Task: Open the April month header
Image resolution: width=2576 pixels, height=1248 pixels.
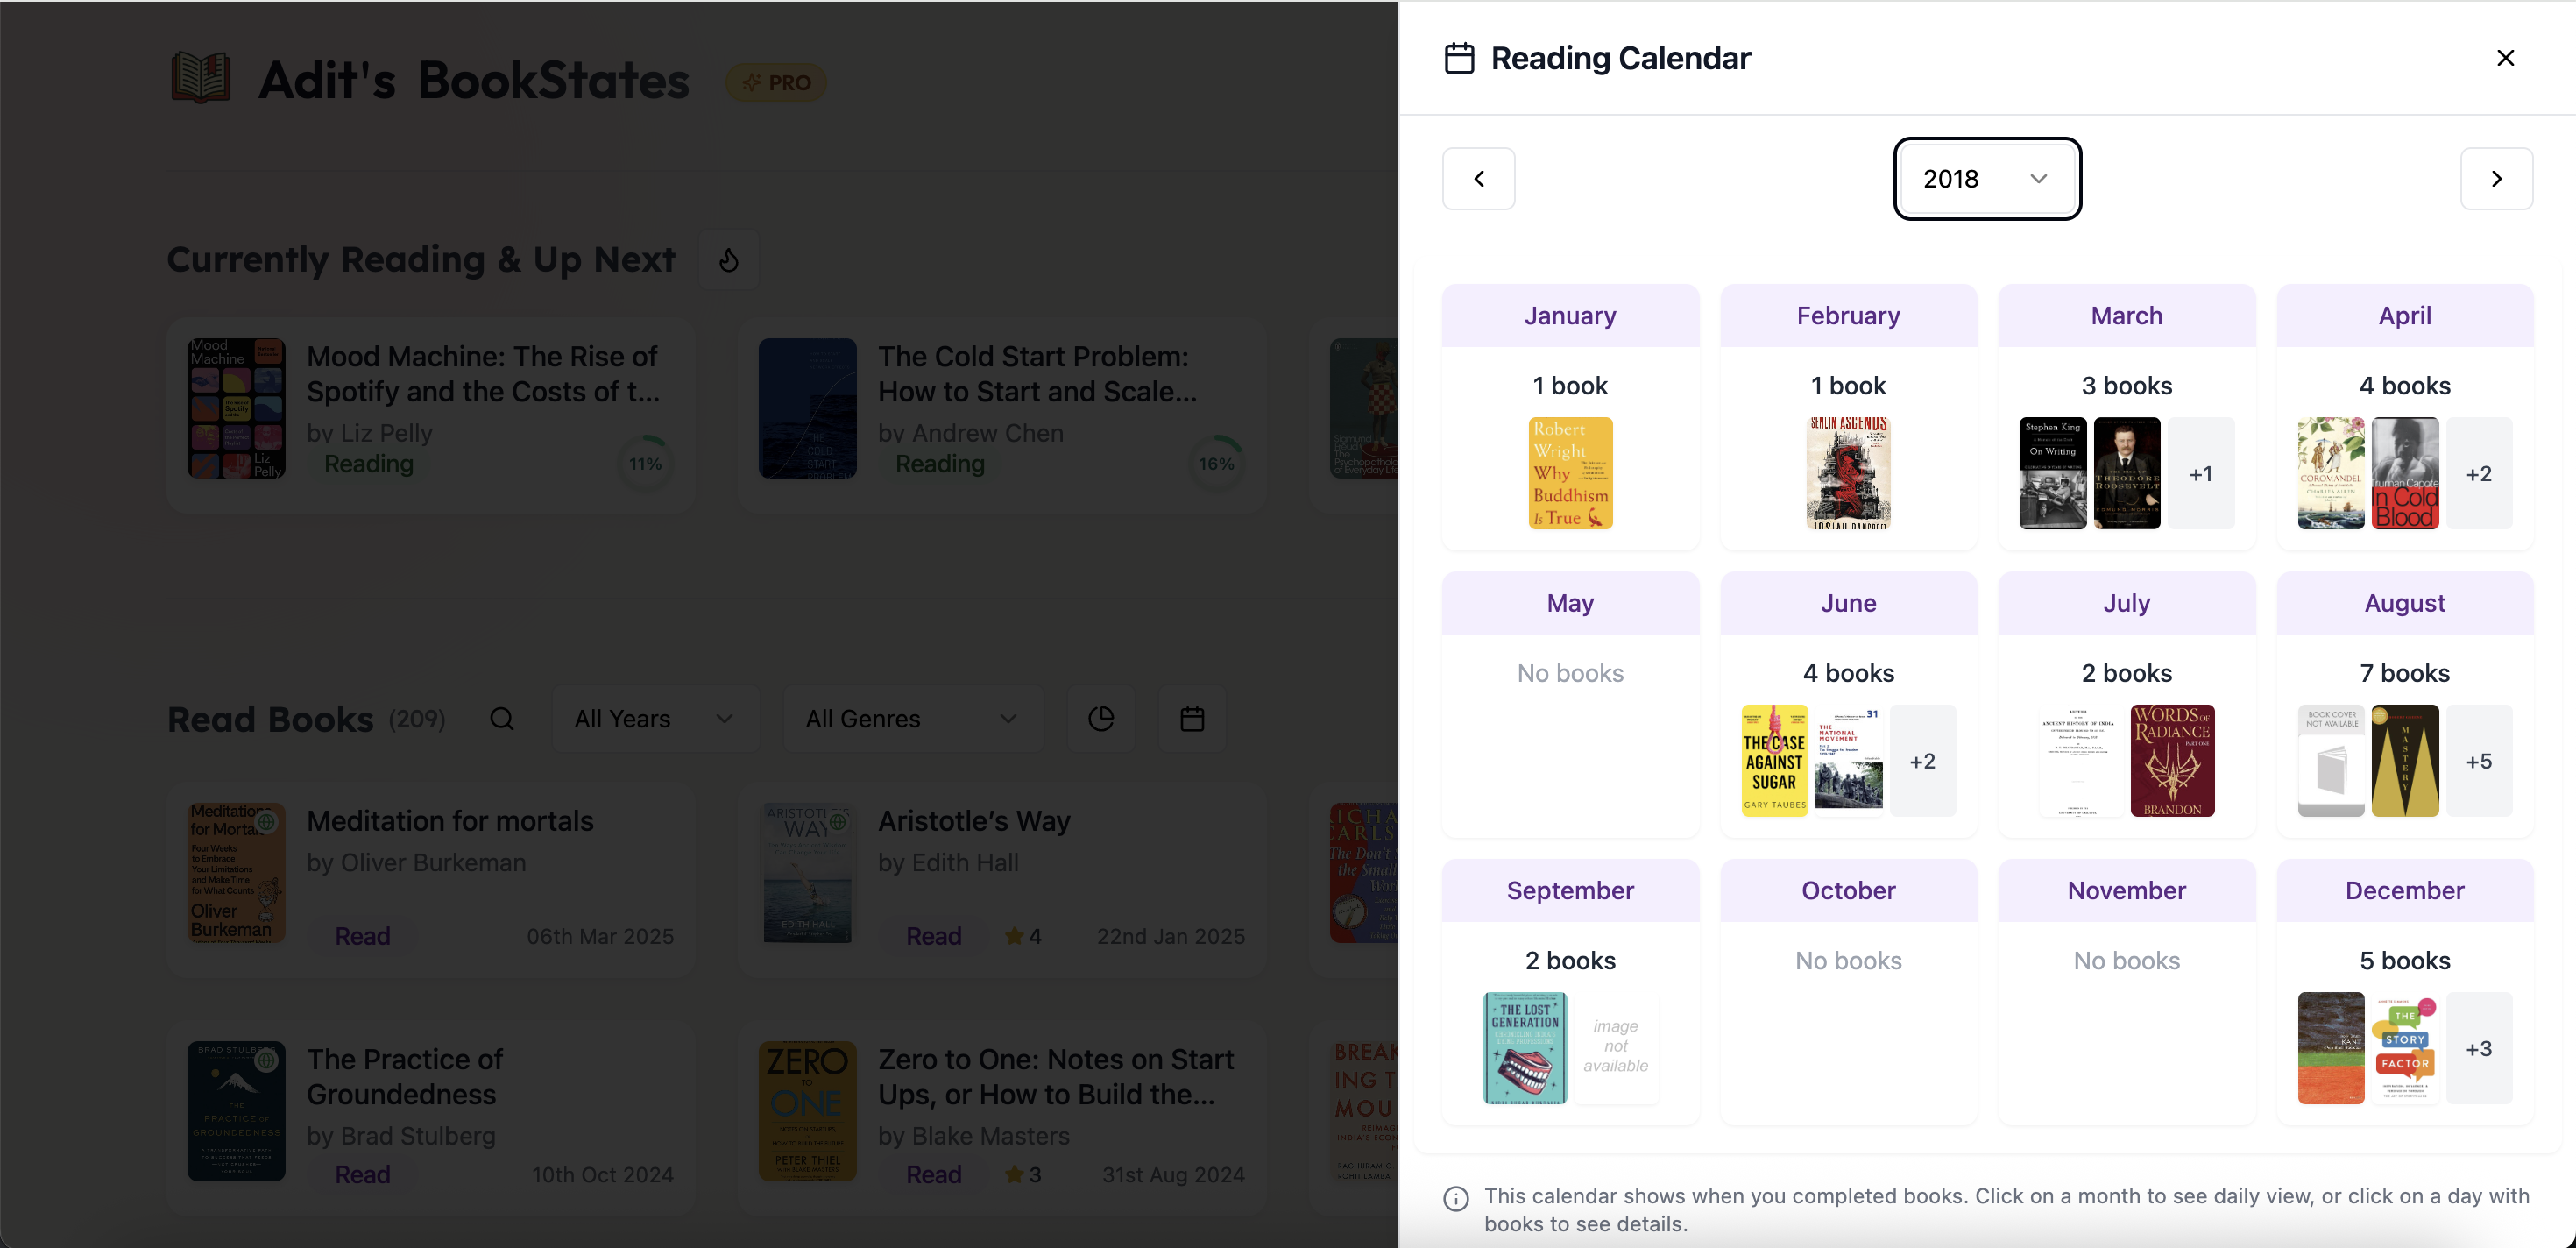Action: (2405, 316)
